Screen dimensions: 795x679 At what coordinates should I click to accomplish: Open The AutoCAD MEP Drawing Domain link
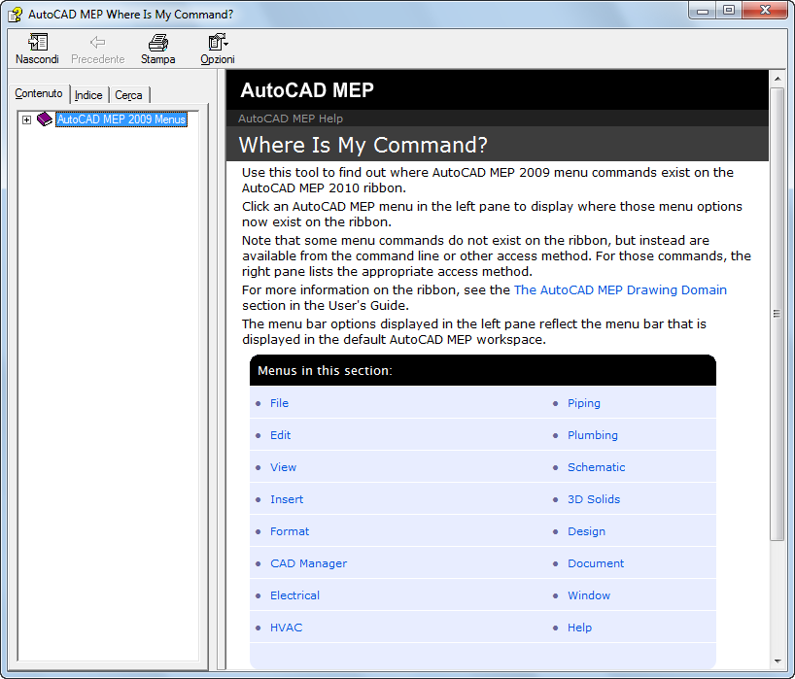620,289
